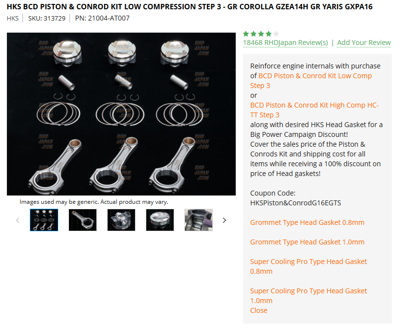407x329 pixels.
Task: Click the HKS brand name under title
Action: pos(13,19)
